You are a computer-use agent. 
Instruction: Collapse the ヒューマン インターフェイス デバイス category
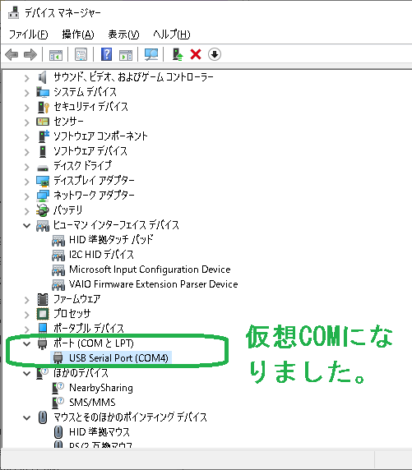pyautogui.click(x=27, y=225)
